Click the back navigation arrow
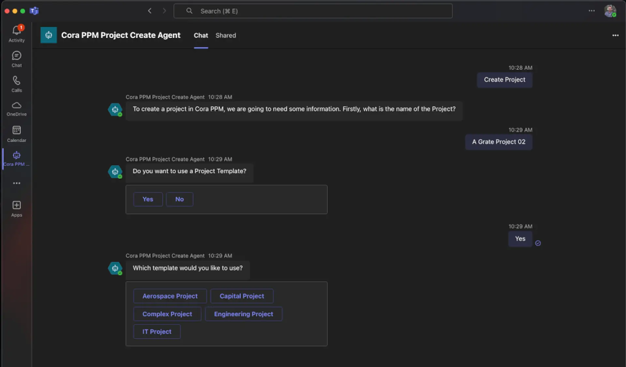The width and height of the screenshot is (626, 367). (150, 11)
